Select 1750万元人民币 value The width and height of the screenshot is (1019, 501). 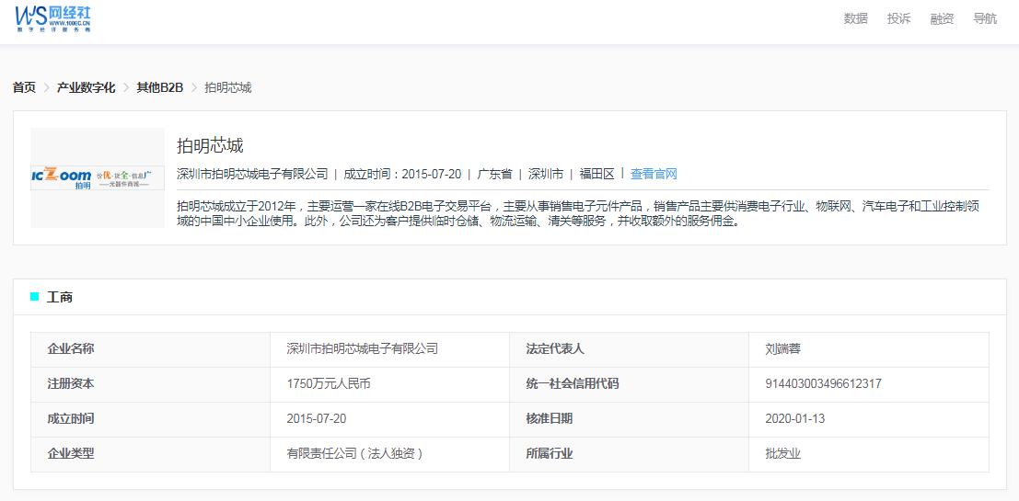tap(329, 384)
